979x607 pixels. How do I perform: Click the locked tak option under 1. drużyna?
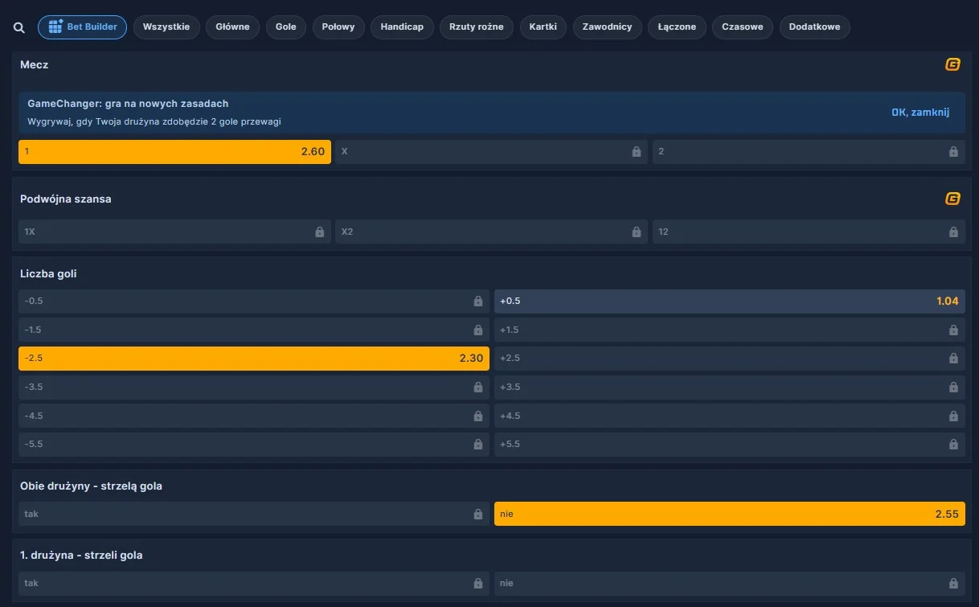(253, 583)
